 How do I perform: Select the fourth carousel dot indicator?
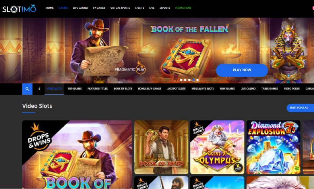click(194, 80)
